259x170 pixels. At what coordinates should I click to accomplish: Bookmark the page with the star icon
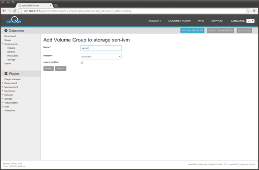pos(248,11)
